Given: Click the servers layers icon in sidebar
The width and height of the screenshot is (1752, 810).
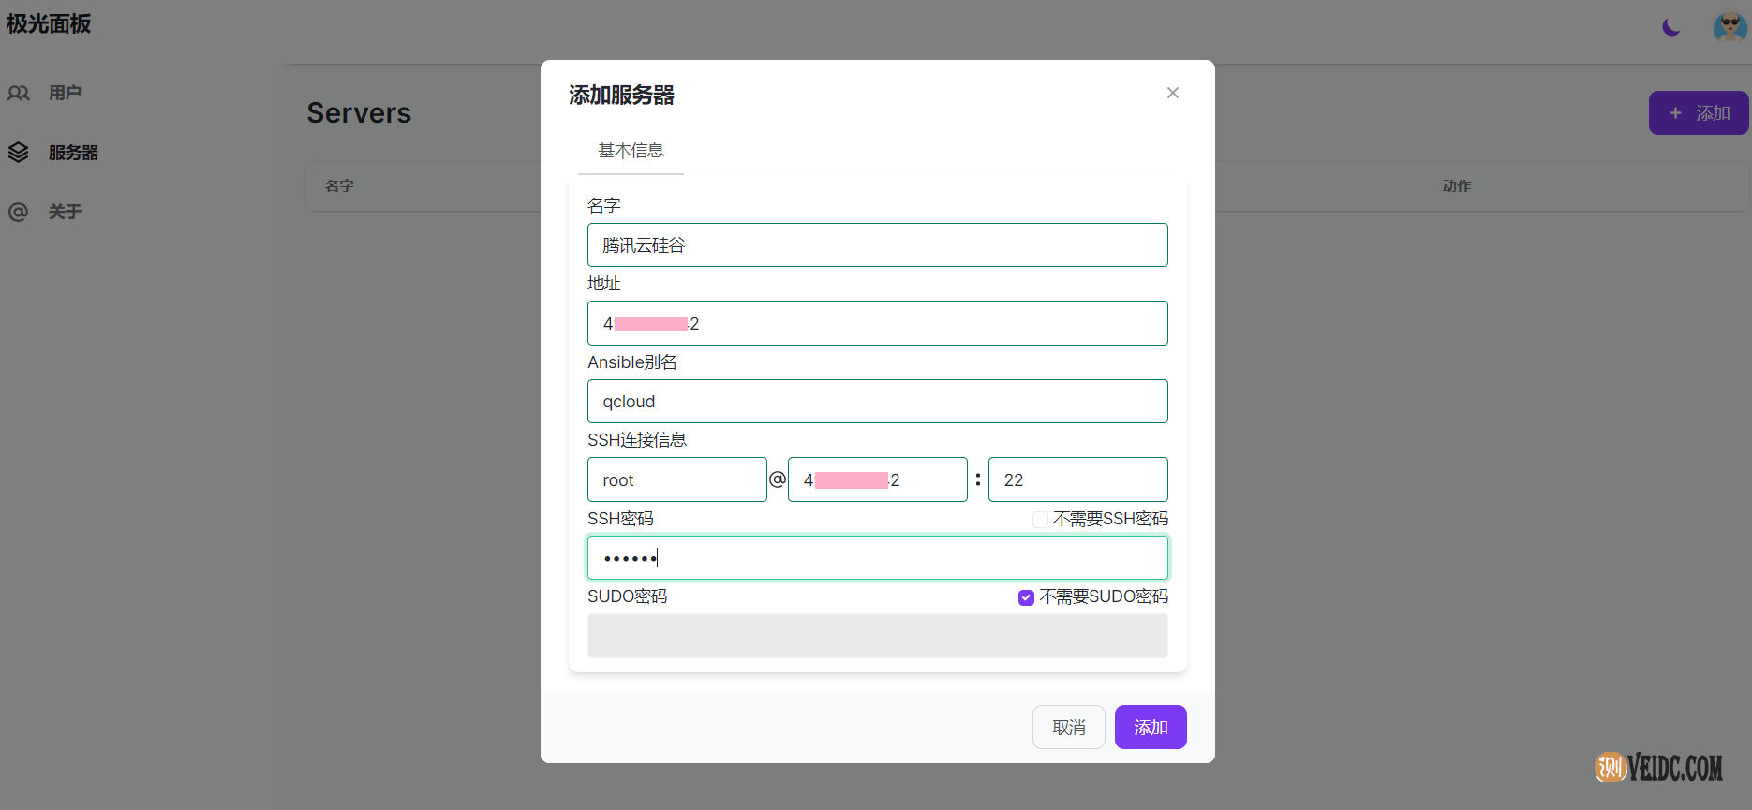Looking at the screenshot, I should tap(19, 153).
